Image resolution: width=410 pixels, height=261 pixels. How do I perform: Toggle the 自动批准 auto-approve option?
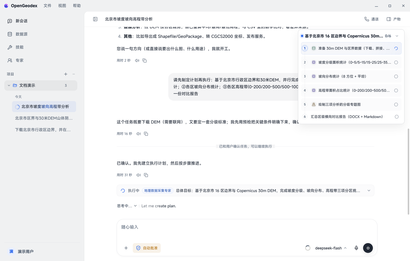click(x=147, y=248)
